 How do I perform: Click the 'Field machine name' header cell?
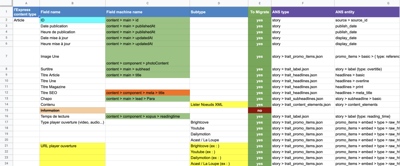point(147,12)
